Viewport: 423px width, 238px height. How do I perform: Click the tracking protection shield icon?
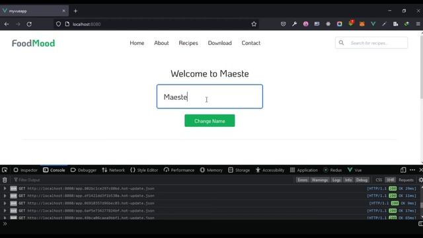pos(58,24)
